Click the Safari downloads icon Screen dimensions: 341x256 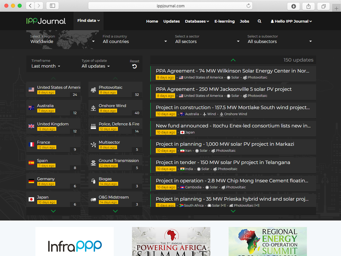tap(294, 6)
